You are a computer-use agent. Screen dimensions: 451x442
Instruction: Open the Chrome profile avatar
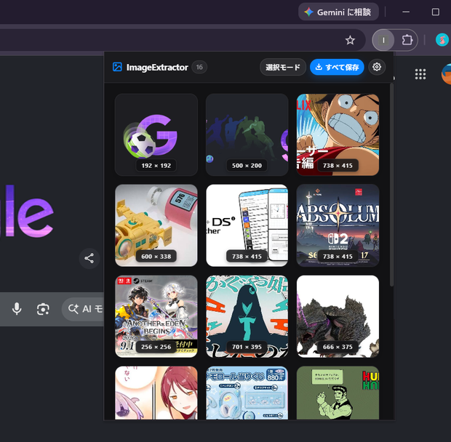442,40
